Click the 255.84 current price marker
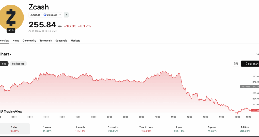259x137 pixels. pyautogui.click(x=255, y=110)
